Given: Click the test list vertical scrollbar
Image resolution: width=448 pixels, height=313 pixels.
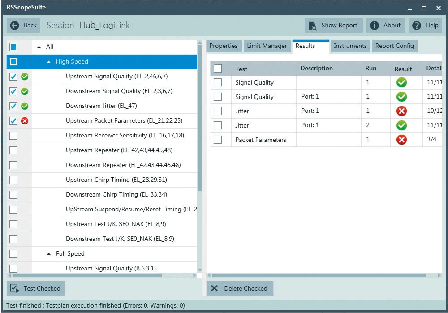Looking at the screenshot, I should click(x=200, y=119).
